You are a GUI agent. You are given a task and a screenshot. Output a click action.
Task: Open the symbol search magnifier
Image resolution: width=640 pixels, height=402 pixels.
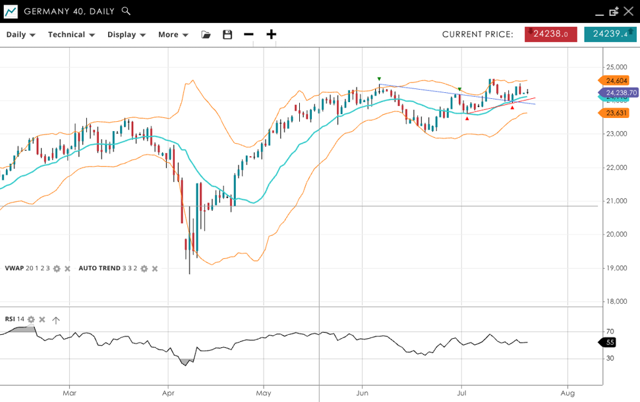[126, 11]
